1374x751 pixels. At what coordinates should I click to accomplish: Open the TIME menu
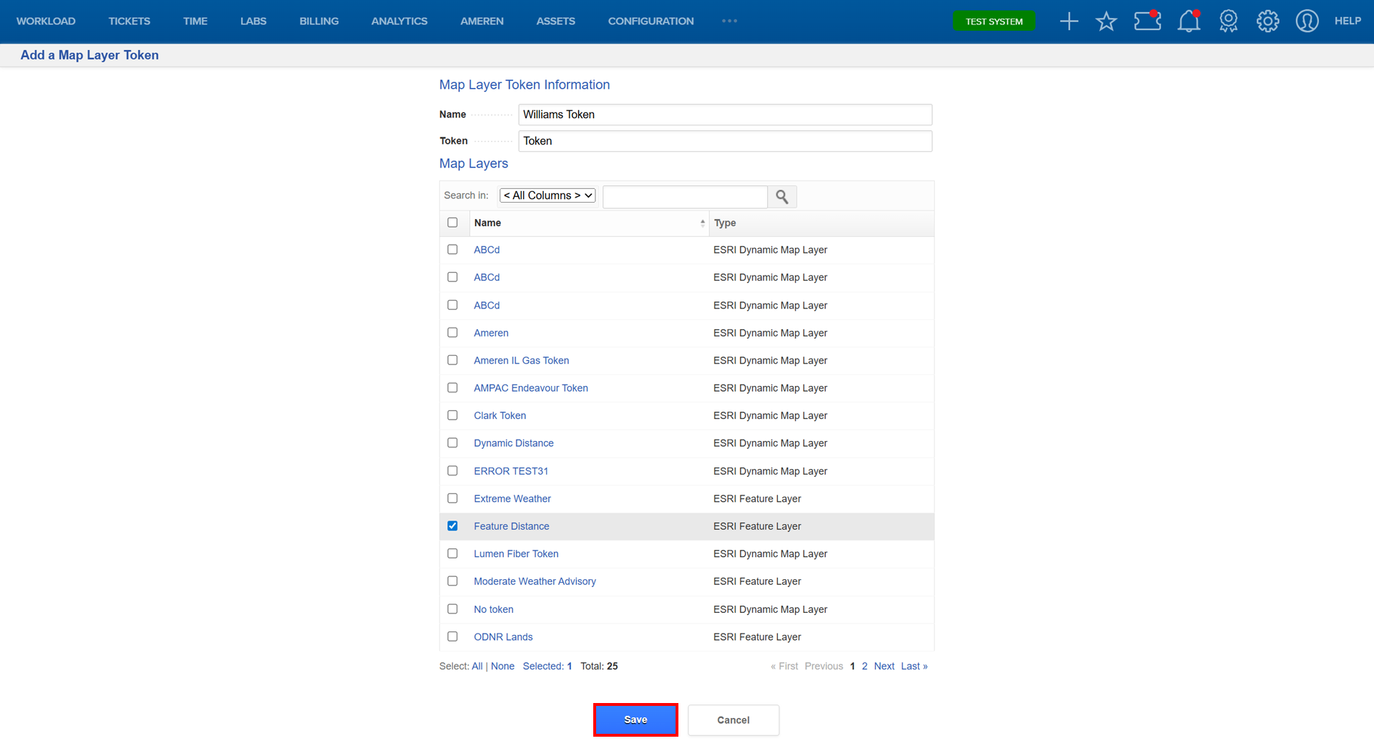click(195, 21)
